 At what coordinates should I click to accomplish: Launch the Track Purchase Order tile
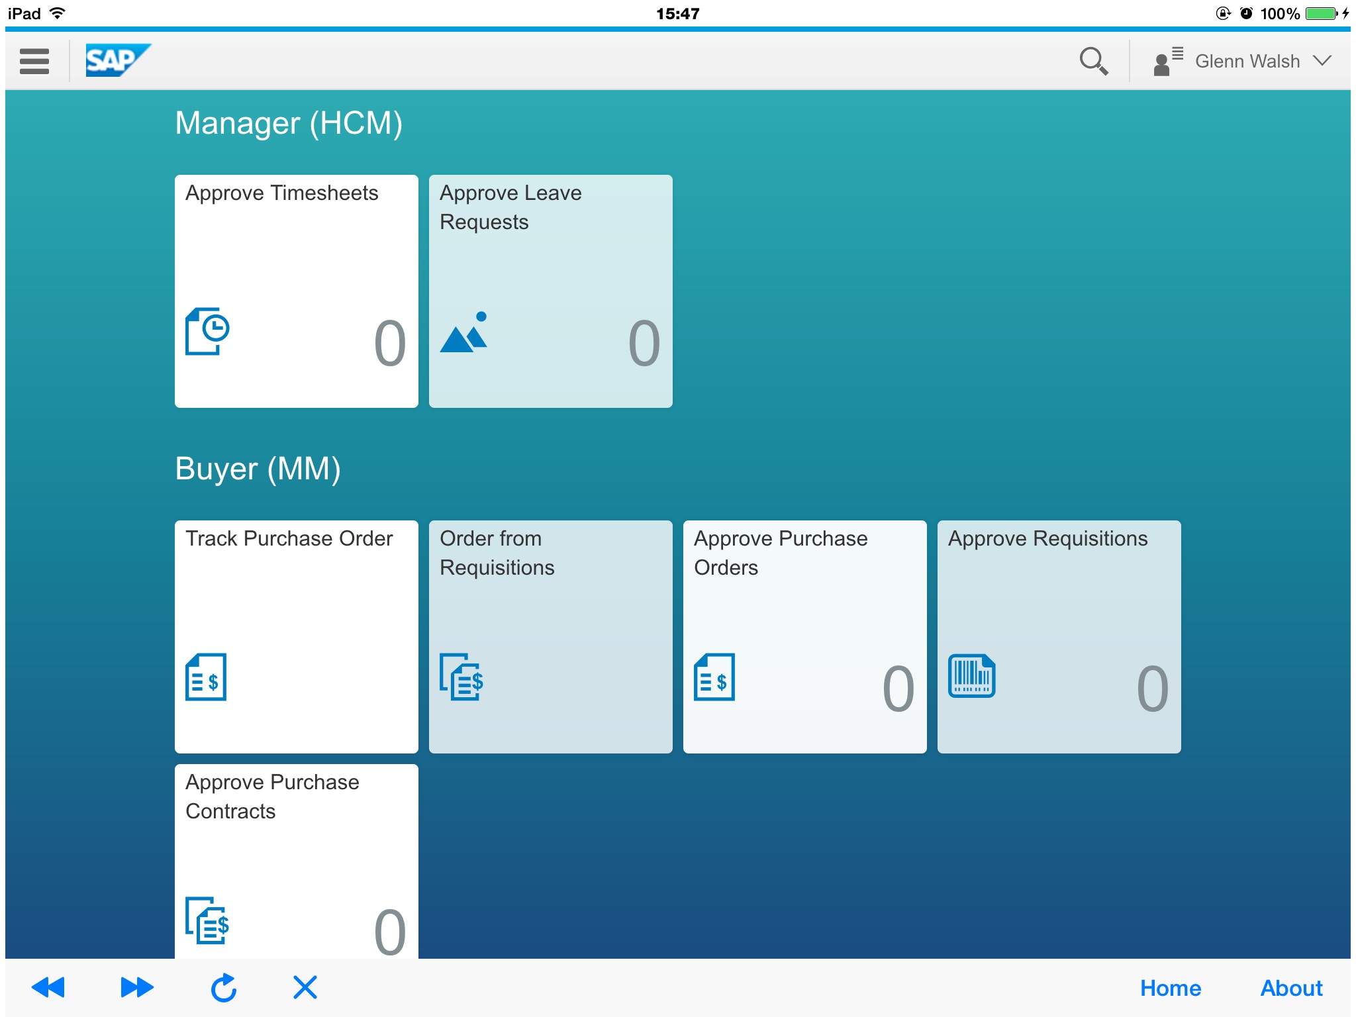coord(296,636)
